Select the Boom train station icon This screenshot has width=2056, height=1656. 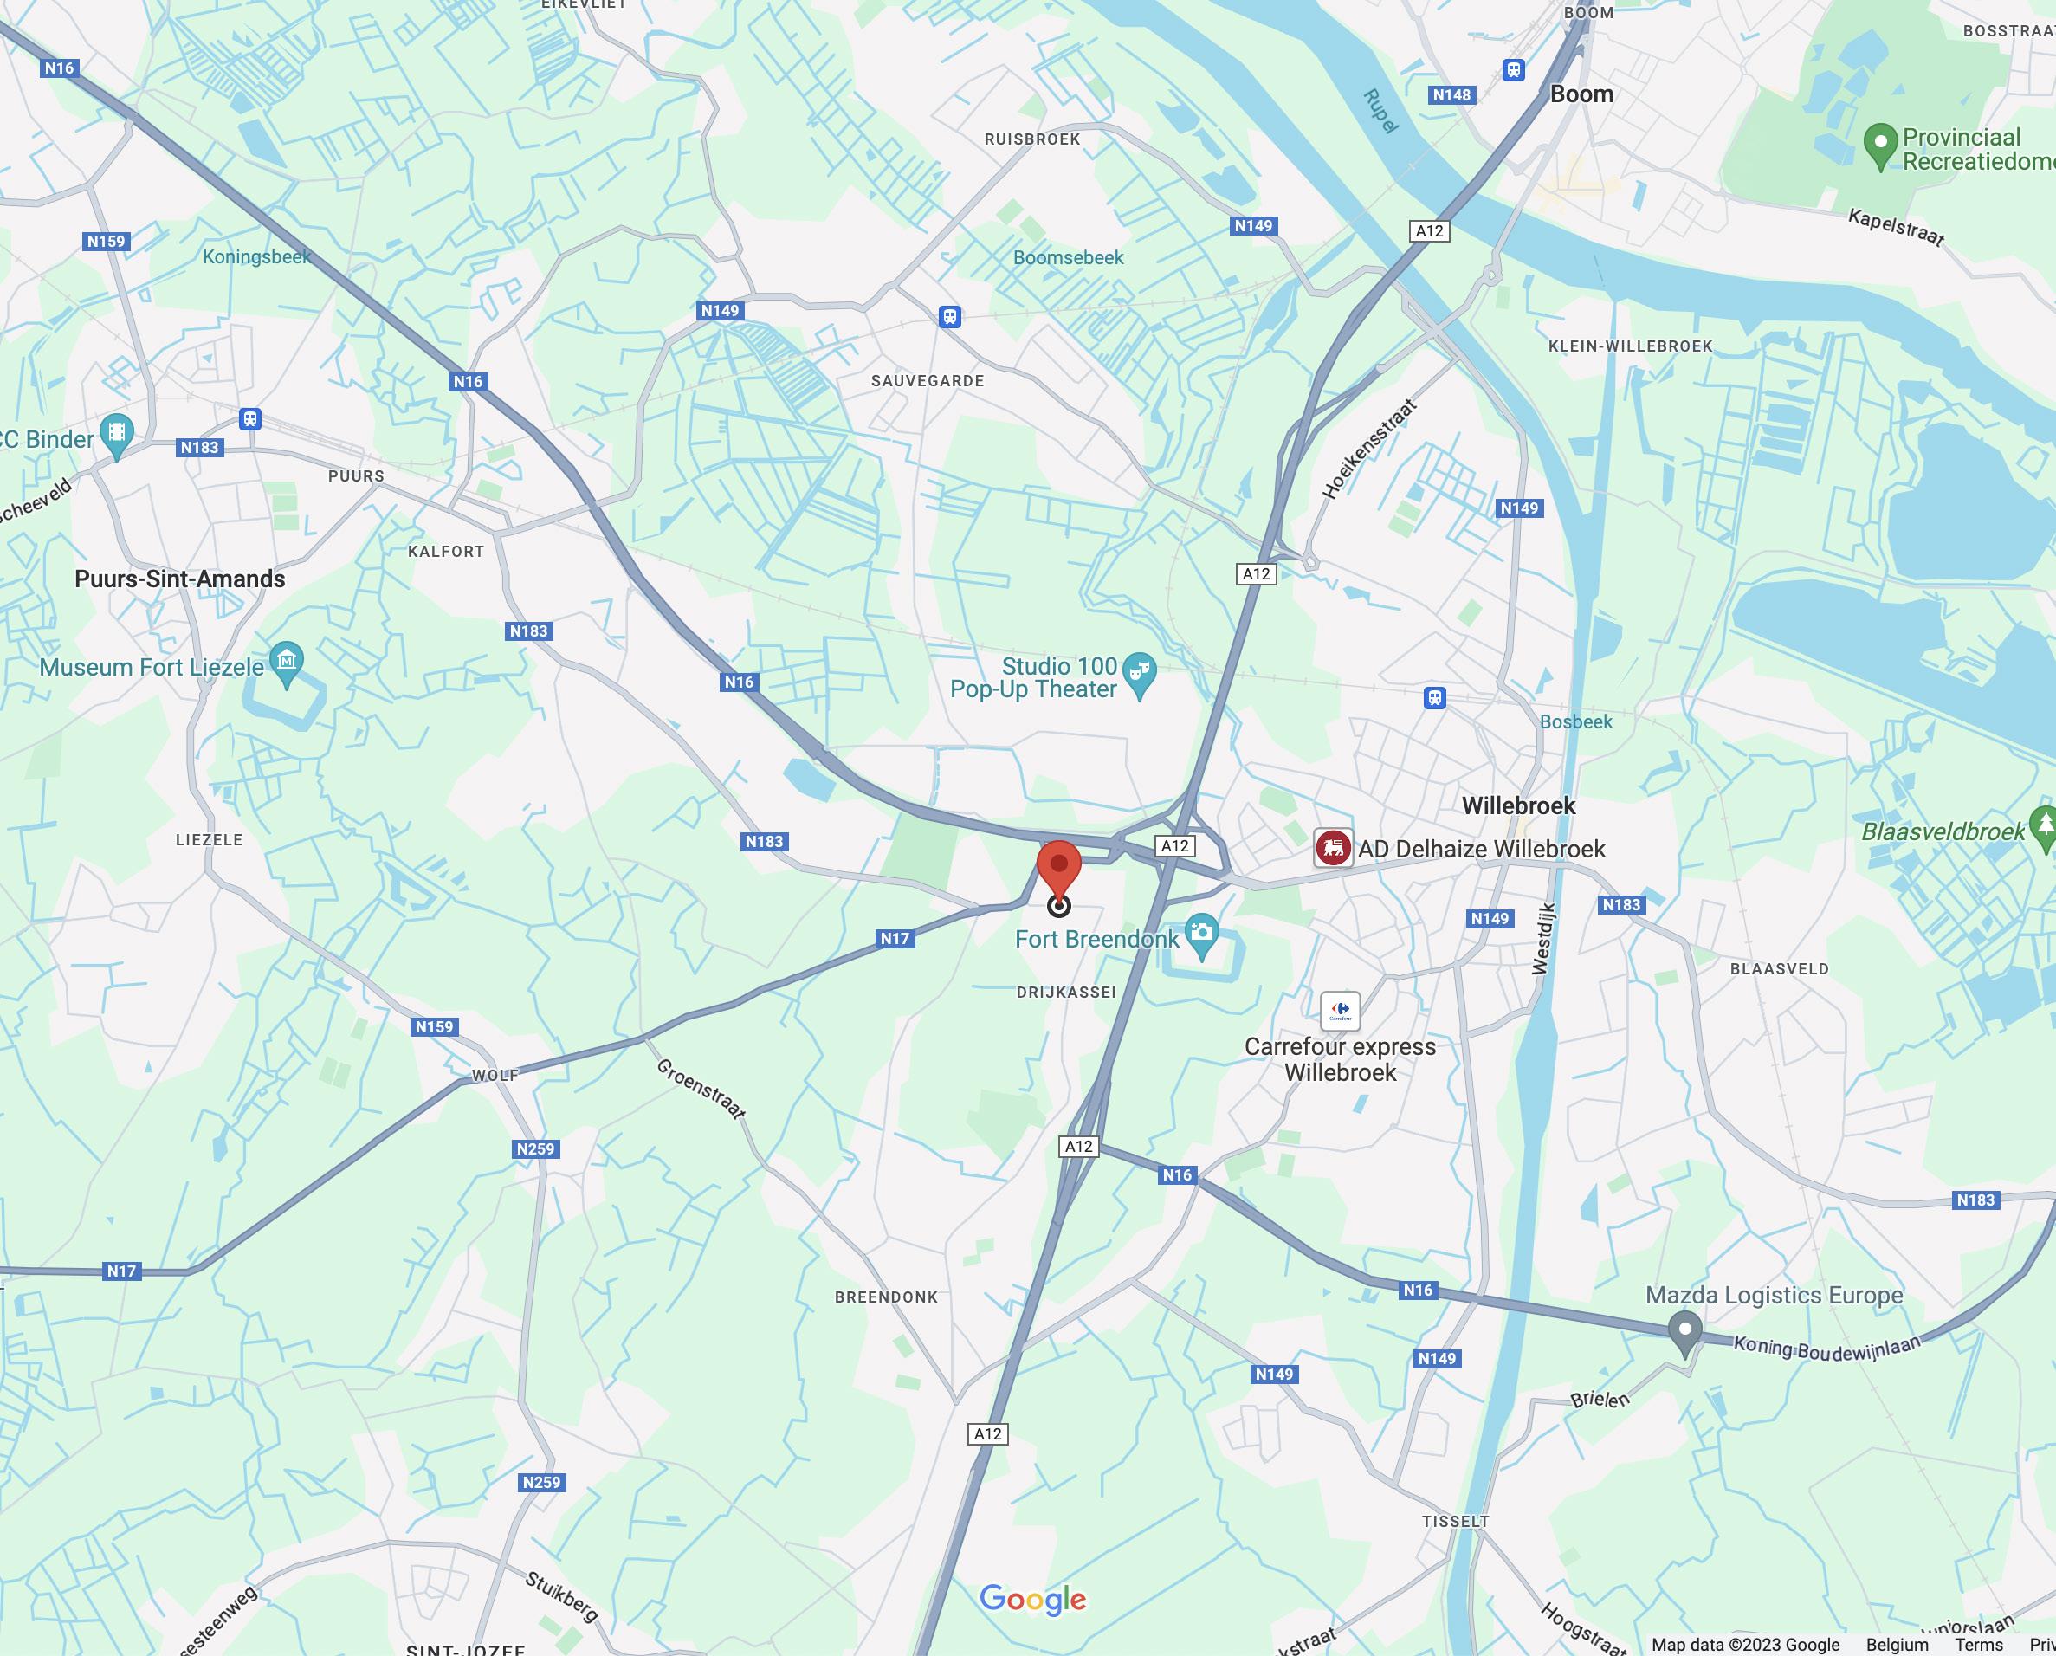(x=1513, y=69)
